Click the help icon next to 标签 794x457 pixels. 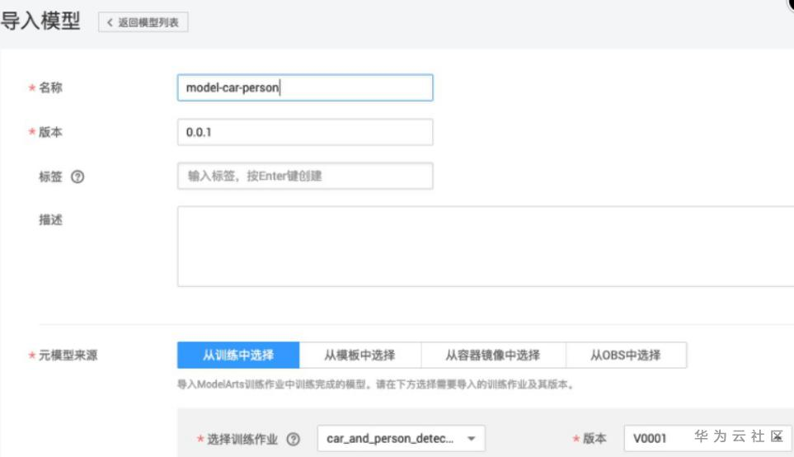(78, 177)
